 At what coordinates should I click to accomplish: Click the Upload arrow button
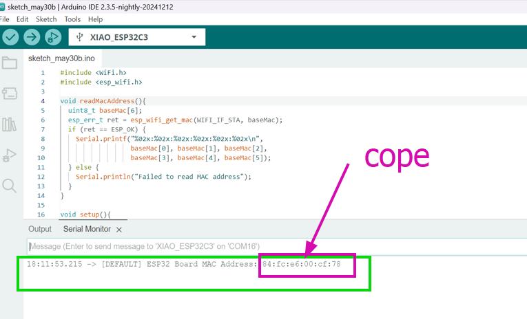tap(32, 37)
